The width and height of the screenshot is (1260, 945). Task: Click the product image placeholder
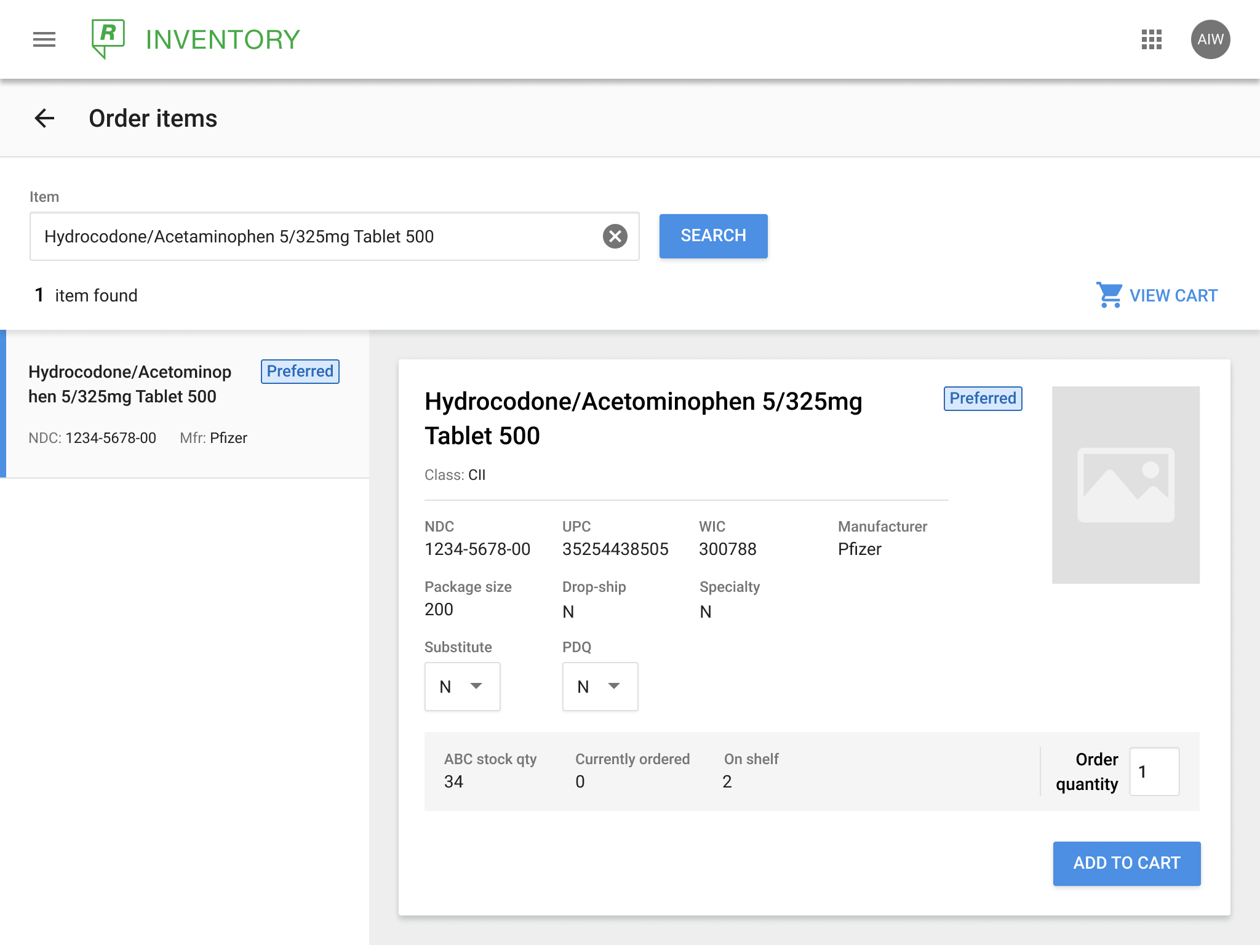coord(1125,485)
